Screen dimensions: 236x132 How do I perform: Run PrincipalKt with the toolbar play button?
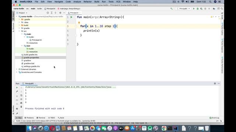coord(194,9)
